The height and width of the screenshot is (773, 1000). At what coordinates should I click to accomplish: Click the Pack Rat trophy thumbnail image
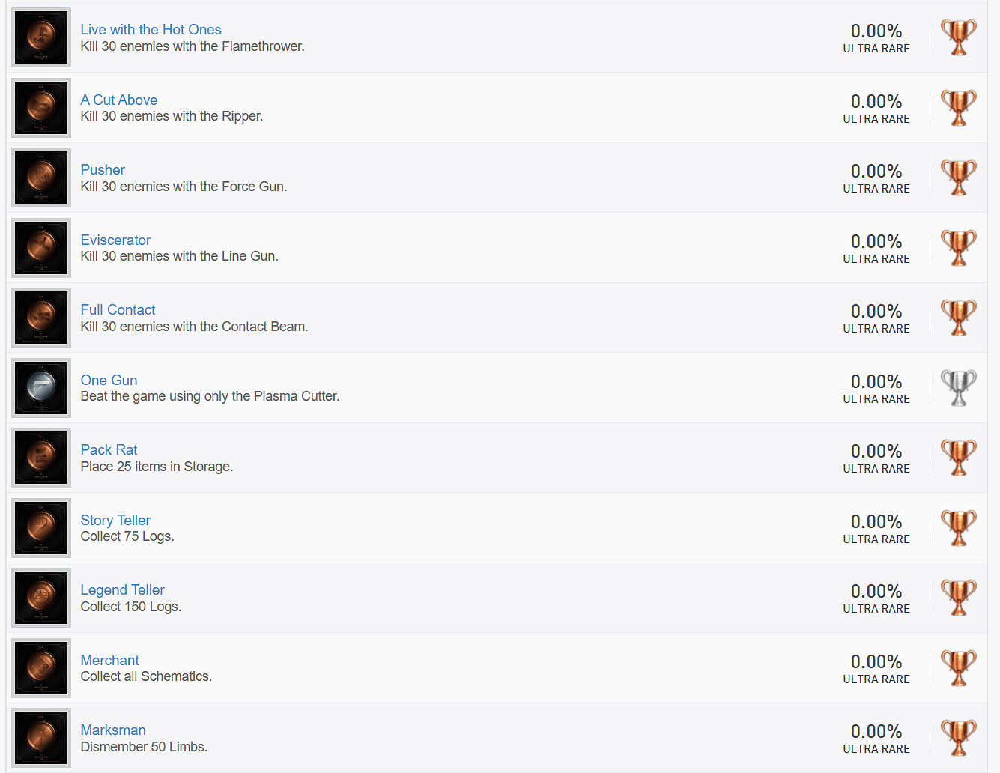tap(41, 458)
